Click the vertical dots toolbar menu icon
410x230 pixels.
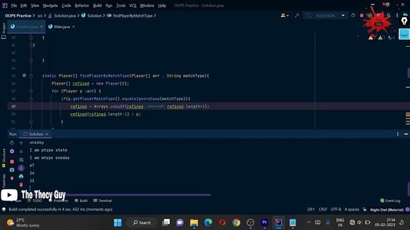coord(397,15)
